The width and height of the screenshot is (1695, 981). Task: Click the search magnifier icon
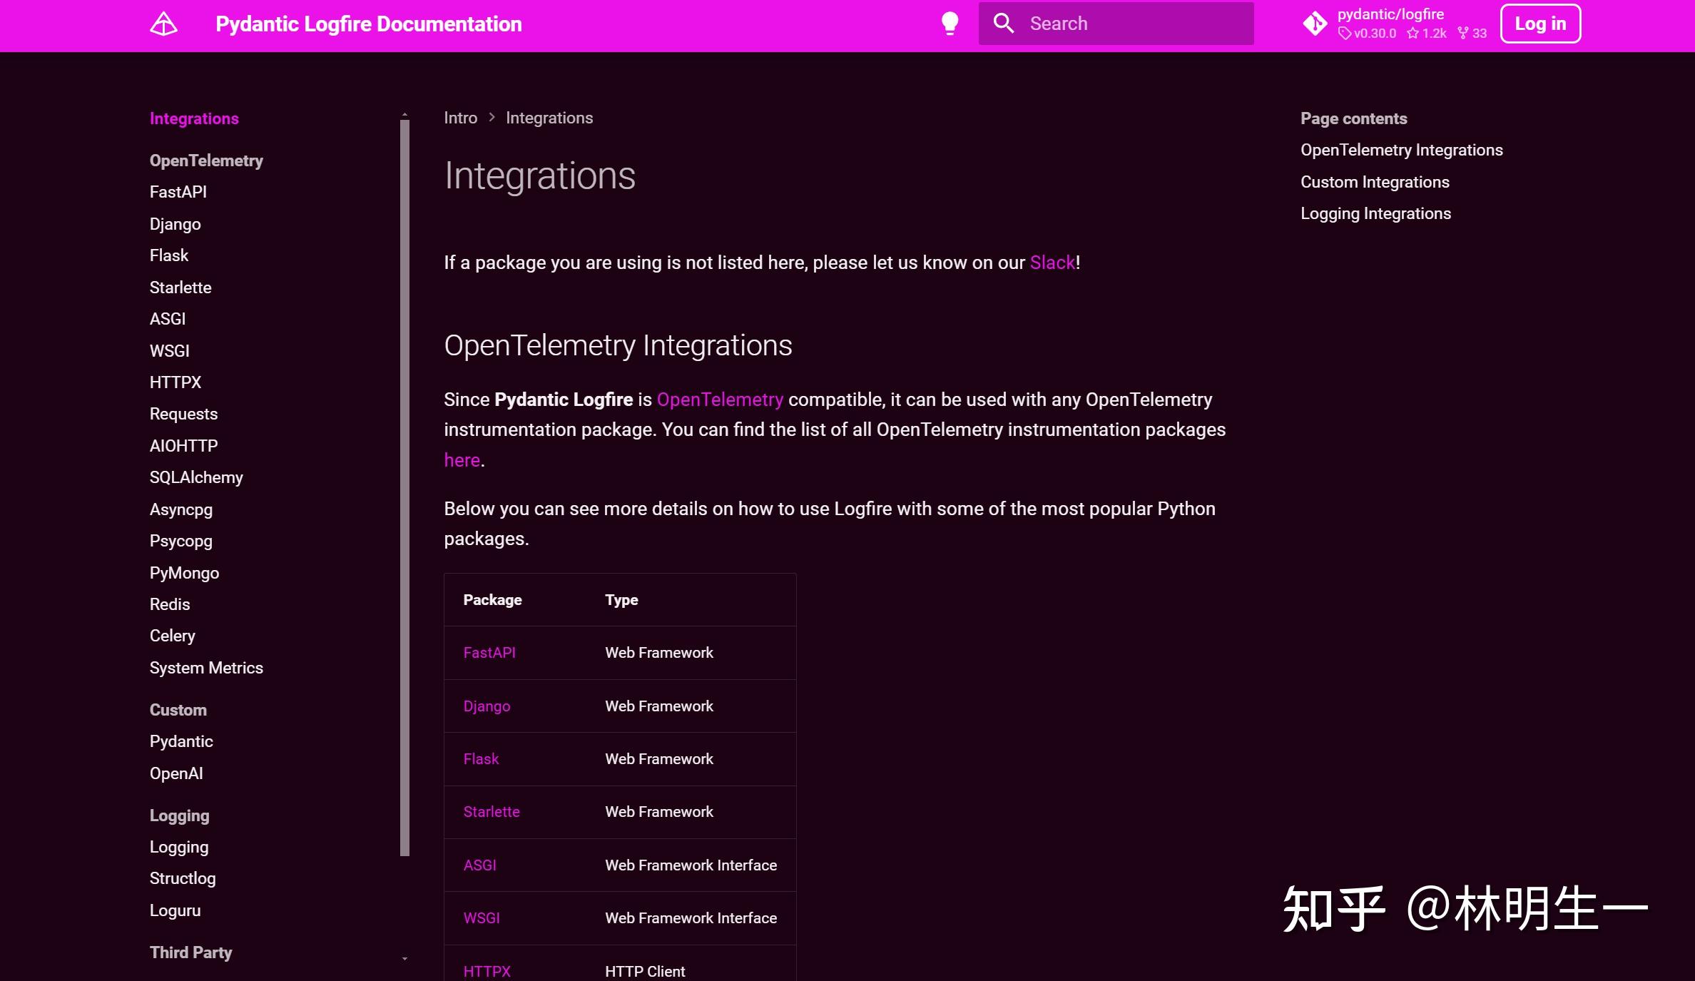1003,24
